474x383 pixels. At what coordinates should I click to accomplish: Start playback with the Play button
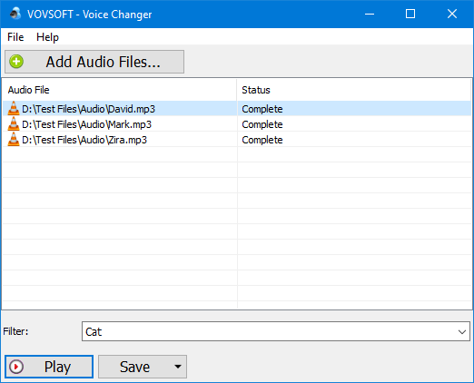49,367
